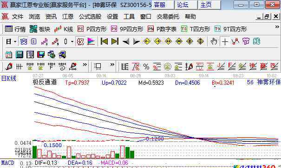Click the red floppy disk save icon

pos(41,54)
